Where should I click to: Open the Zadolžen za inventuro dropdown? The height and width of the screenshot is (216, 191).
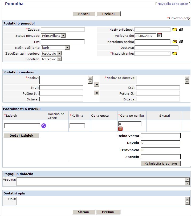tap(59, 53)
